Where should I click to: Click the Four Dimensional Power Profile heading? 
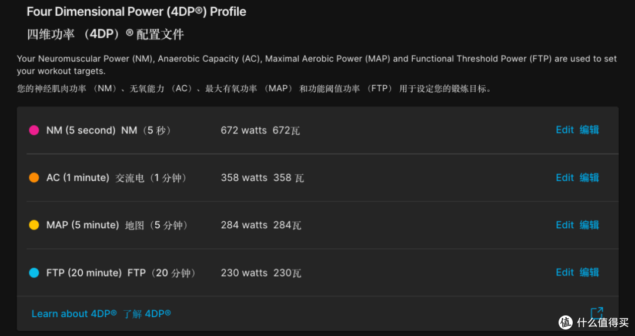coord(136,11)
